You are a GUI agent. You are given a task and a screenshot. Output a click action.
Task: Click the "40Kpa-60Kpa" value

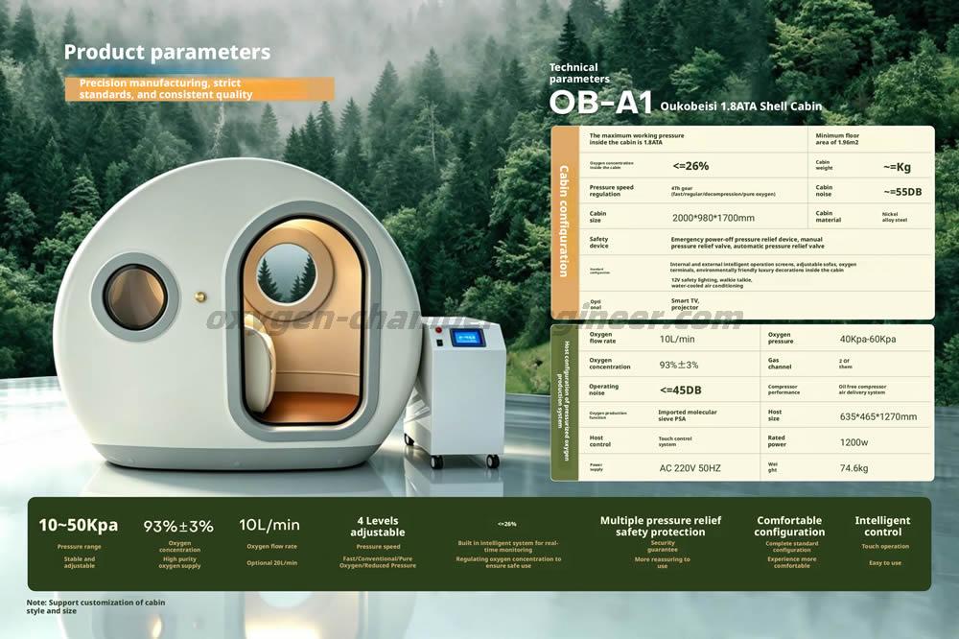[867, 339]
